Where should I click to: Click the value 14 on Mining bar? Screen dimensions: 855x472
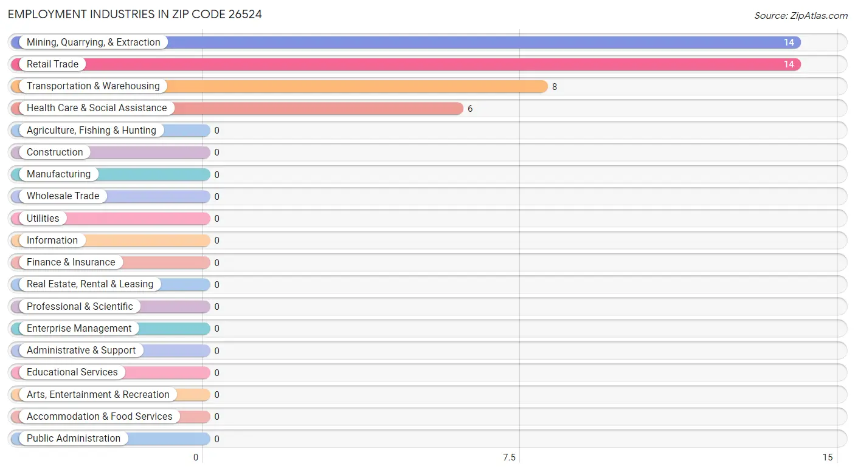(x=789, y=43)
